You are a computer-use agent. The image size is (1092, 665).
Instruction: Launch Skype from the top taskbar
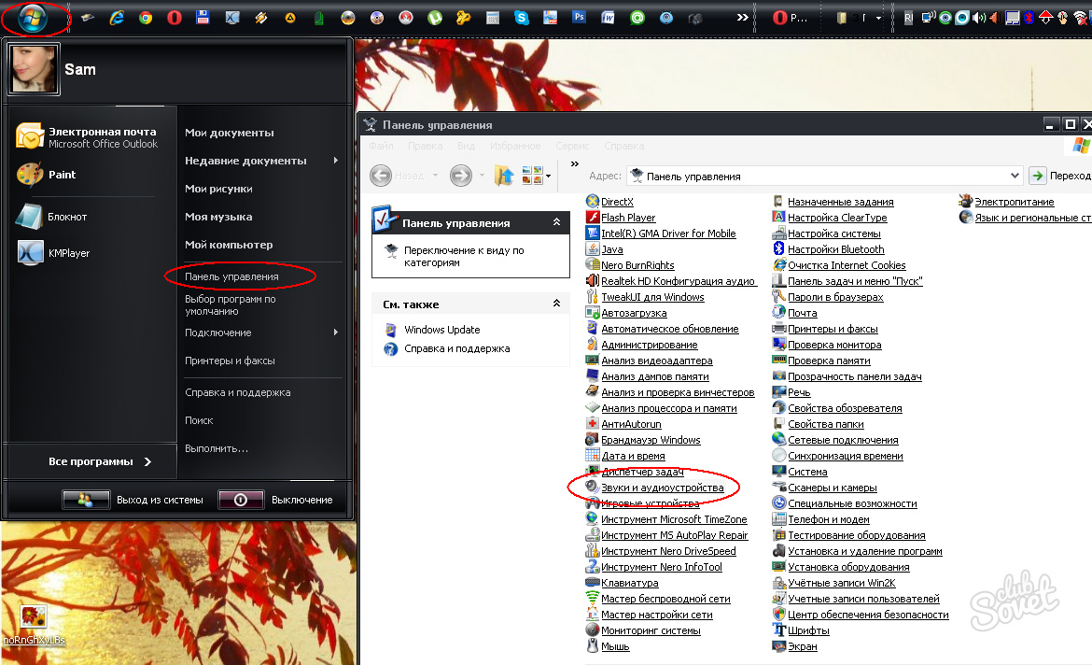(x=521, y=18)
